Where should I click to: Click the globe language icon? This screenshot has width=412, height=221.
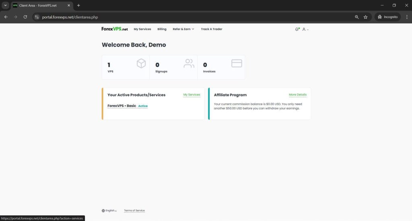pyautogui.click(x=103, y=211)
